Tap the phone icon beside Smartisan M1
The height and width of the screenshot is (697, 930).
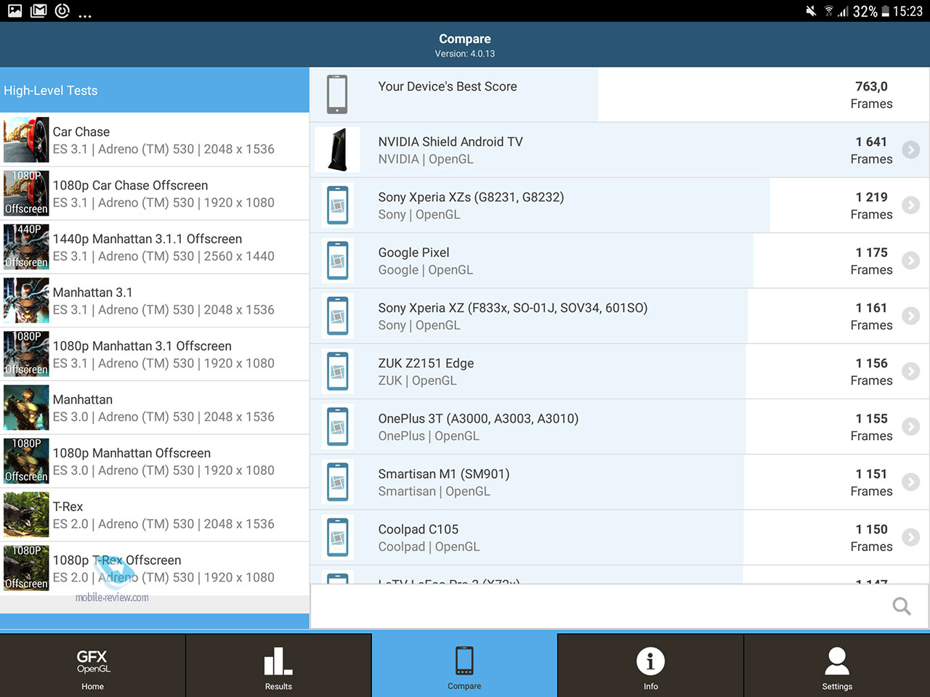point(338,481)
